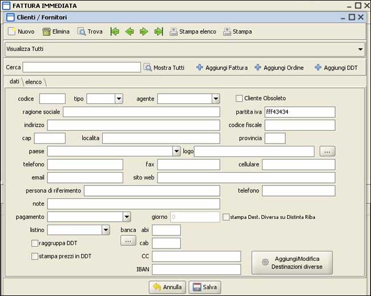The image size is (371, 296).
Task: Go to previous record arrow
Action: (x=130, y=31)
